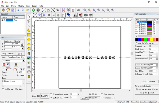Click the Advance... button
Image resolution: width=159 pixels, height=103 pixels.
(x=153, y=82)
